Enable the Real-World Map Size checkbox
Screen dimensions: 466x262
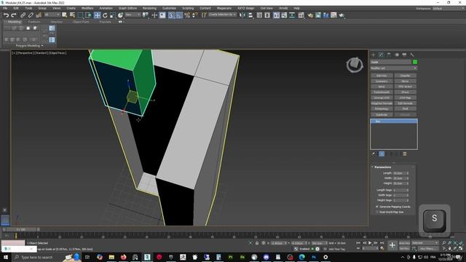point(377,212)
